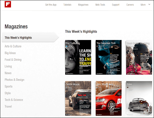View the South Sudan magazine cover
The image size is (154, 118).
click(x=139, y=57)
